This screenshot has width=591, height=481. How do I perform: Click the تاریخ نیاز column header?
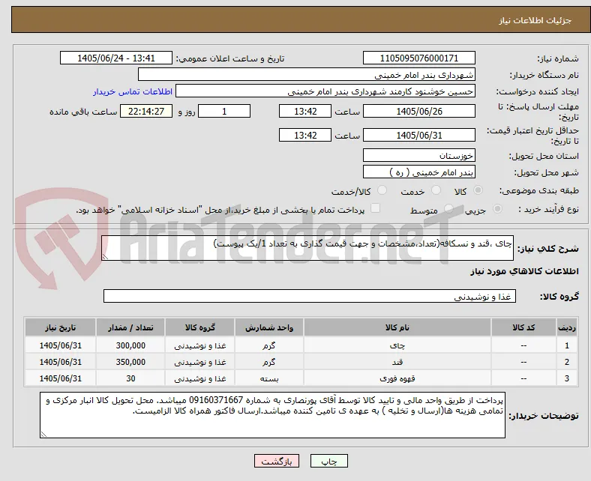click(x=60, y=327)
